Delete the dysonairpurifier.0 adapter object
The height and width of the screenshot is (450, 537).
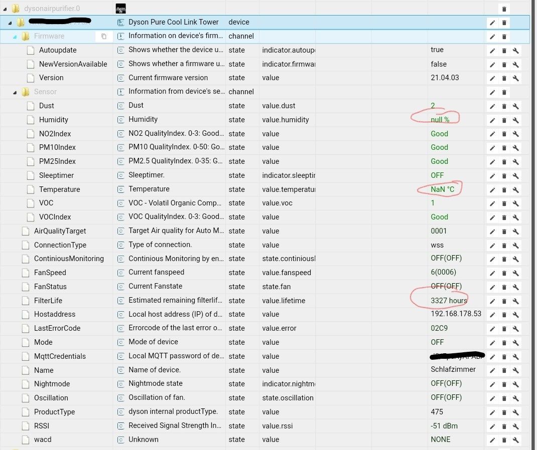(504, 9)
